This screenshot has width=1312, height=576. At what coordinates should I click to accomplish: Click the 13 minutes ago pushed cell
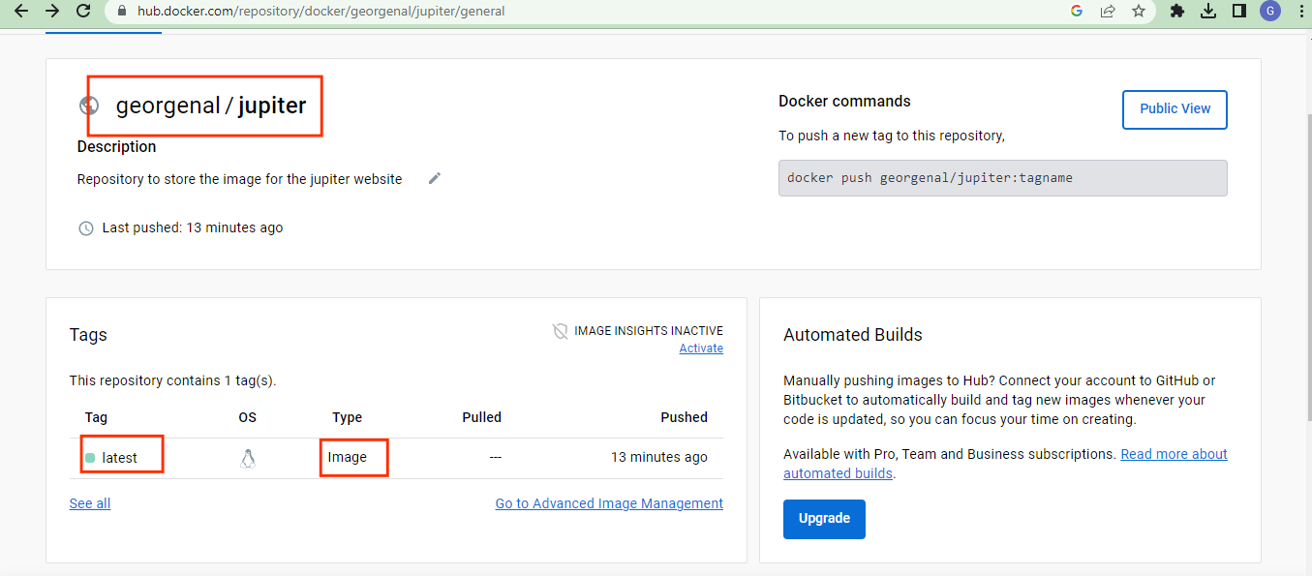point(659,457)
